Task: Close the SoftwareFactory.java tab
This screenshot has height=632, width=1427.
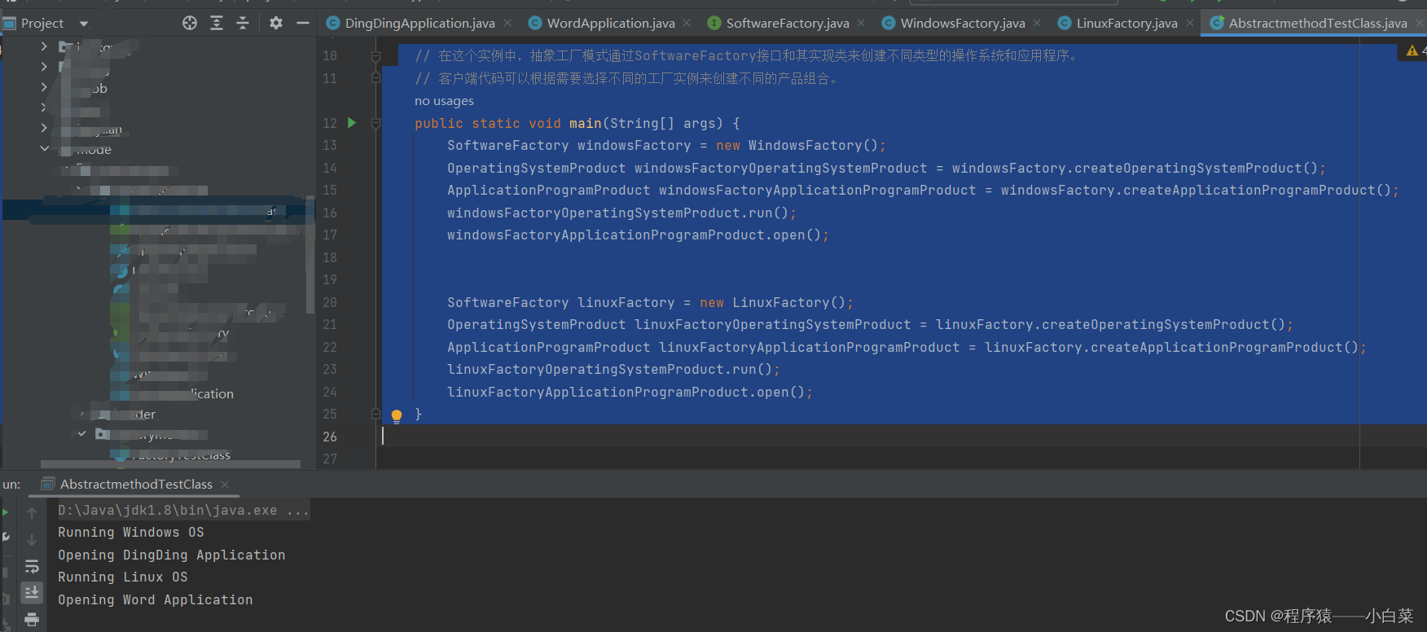Action: click(x=861, y=23)
